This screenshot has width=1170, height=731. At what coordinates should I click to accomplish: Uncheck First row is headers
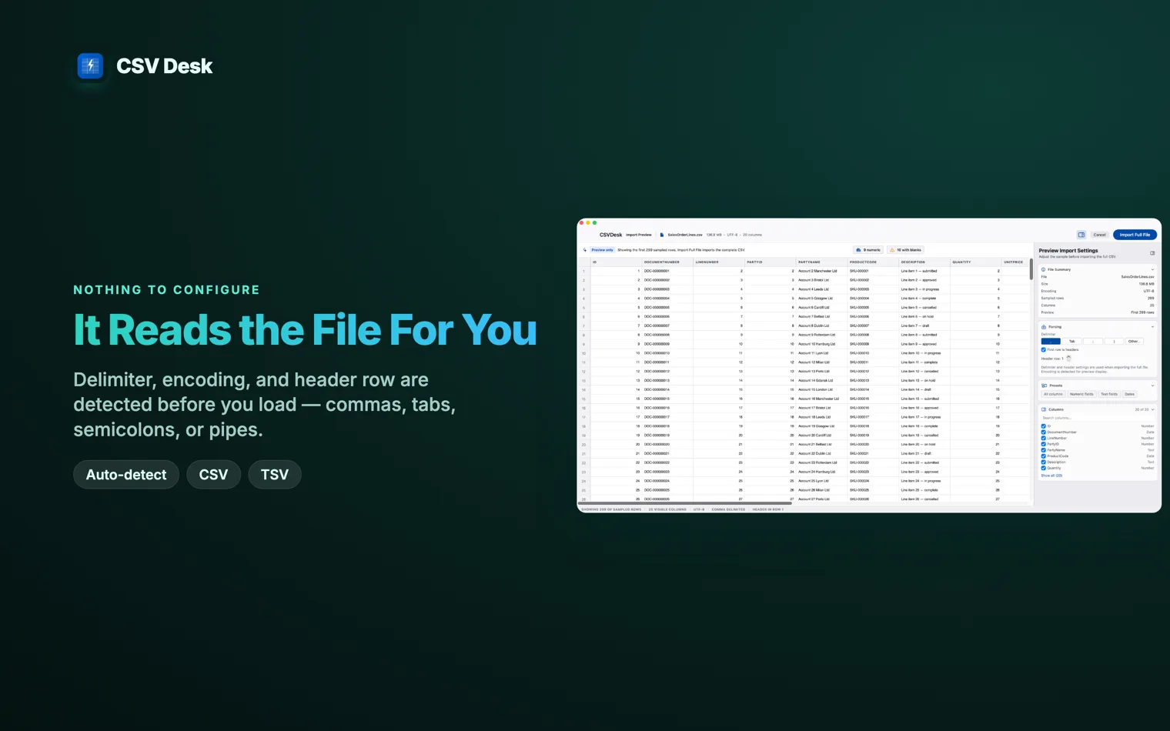[x=1044, y=349]
